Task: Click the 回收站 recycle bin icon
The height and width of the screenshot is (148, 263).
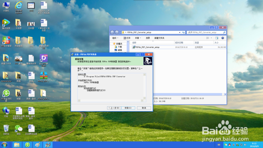Action: click(x=6, y=130)
